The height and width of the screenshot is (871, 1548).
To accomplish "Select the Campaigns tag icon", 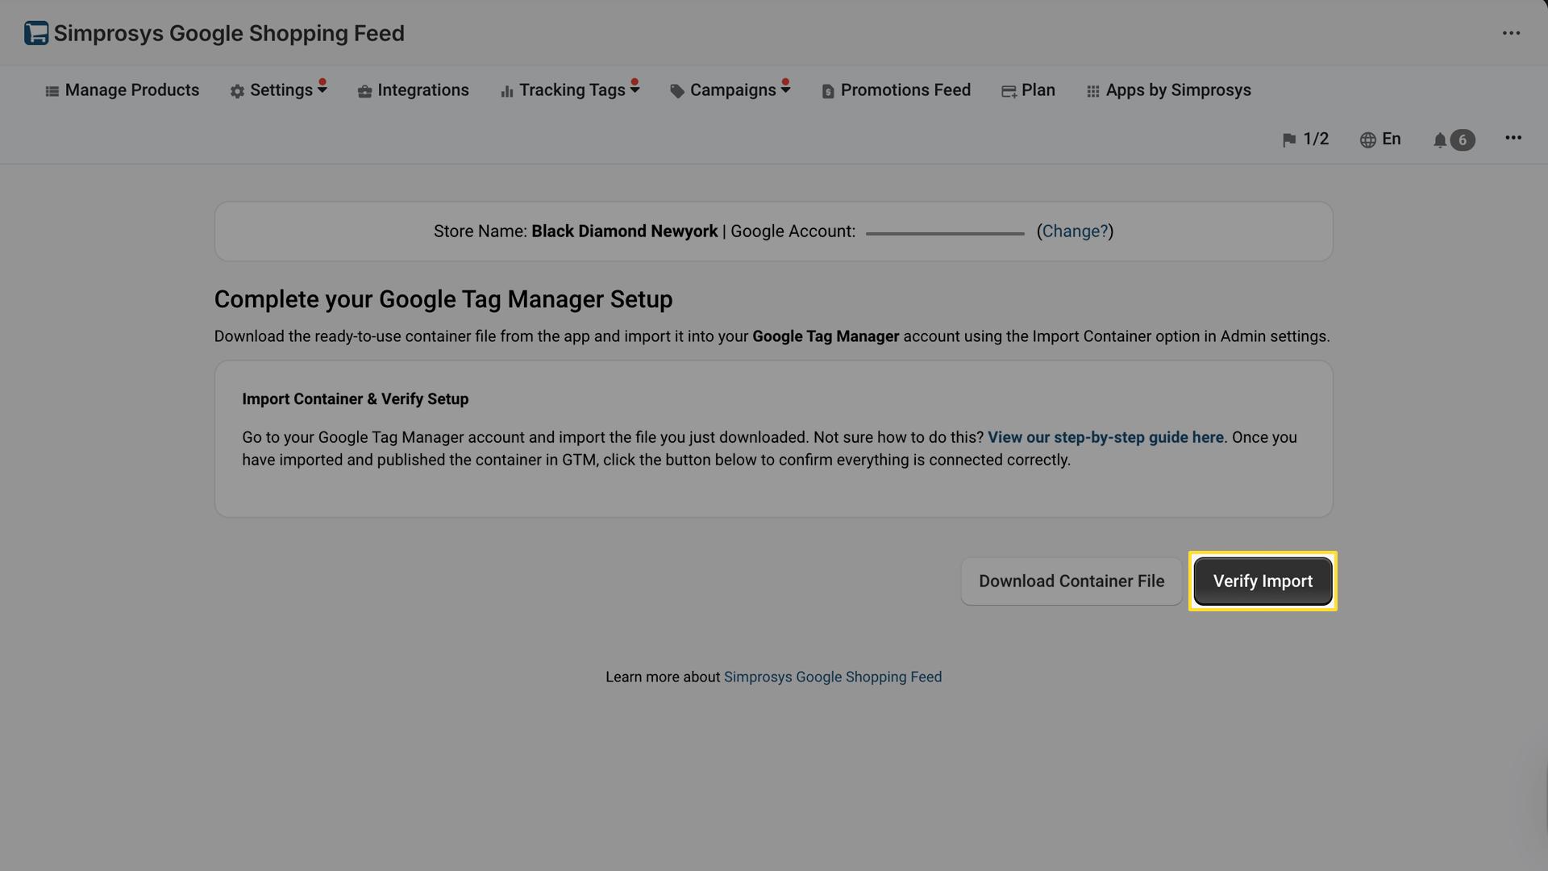I will [x=676, y=90].
